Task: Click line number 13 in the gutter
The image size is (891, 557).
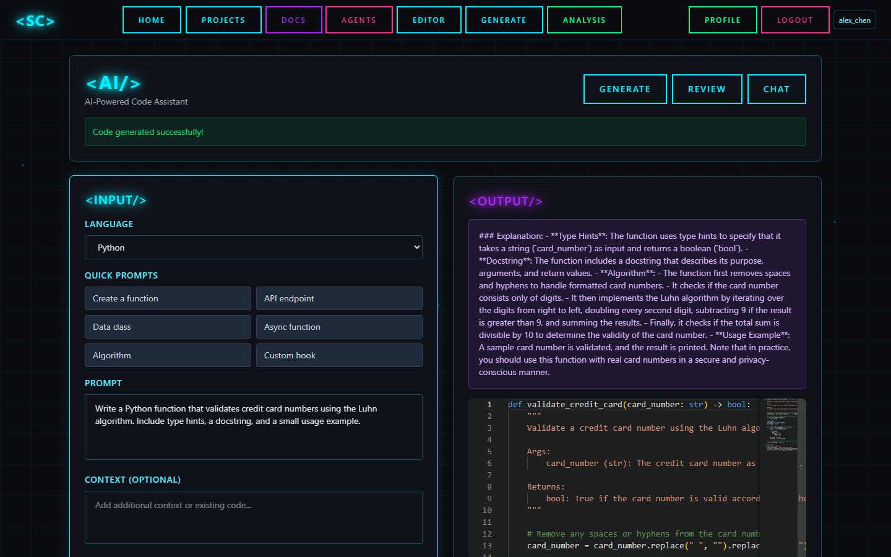Action: point(487,546)
